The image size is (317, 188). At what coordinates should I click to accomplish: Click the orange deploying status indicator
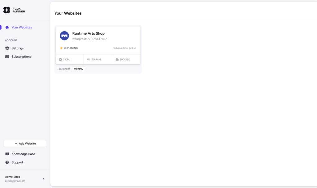point(61,48)
